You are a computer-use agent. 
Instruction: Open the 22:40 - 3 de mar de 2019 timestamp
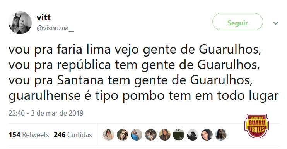tap(46, 113)
